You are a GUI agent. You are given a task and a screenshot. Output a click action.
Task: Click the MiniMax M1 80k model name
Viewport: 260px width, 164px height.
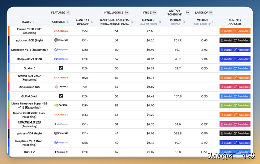click(29, 87)
